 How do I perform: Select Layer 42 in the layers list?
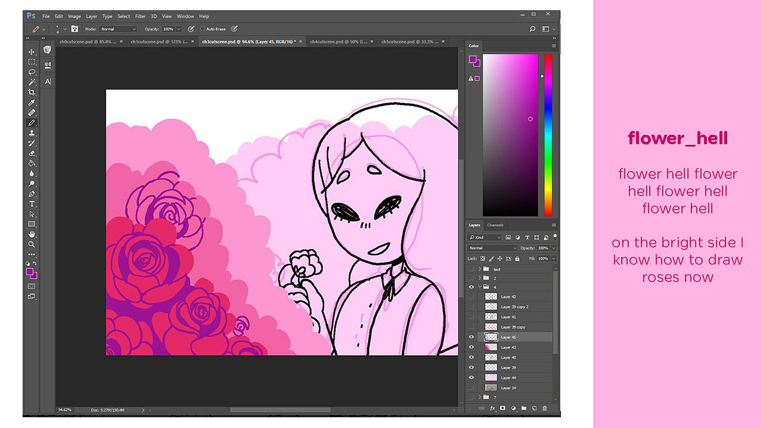(x=508, y=296)
